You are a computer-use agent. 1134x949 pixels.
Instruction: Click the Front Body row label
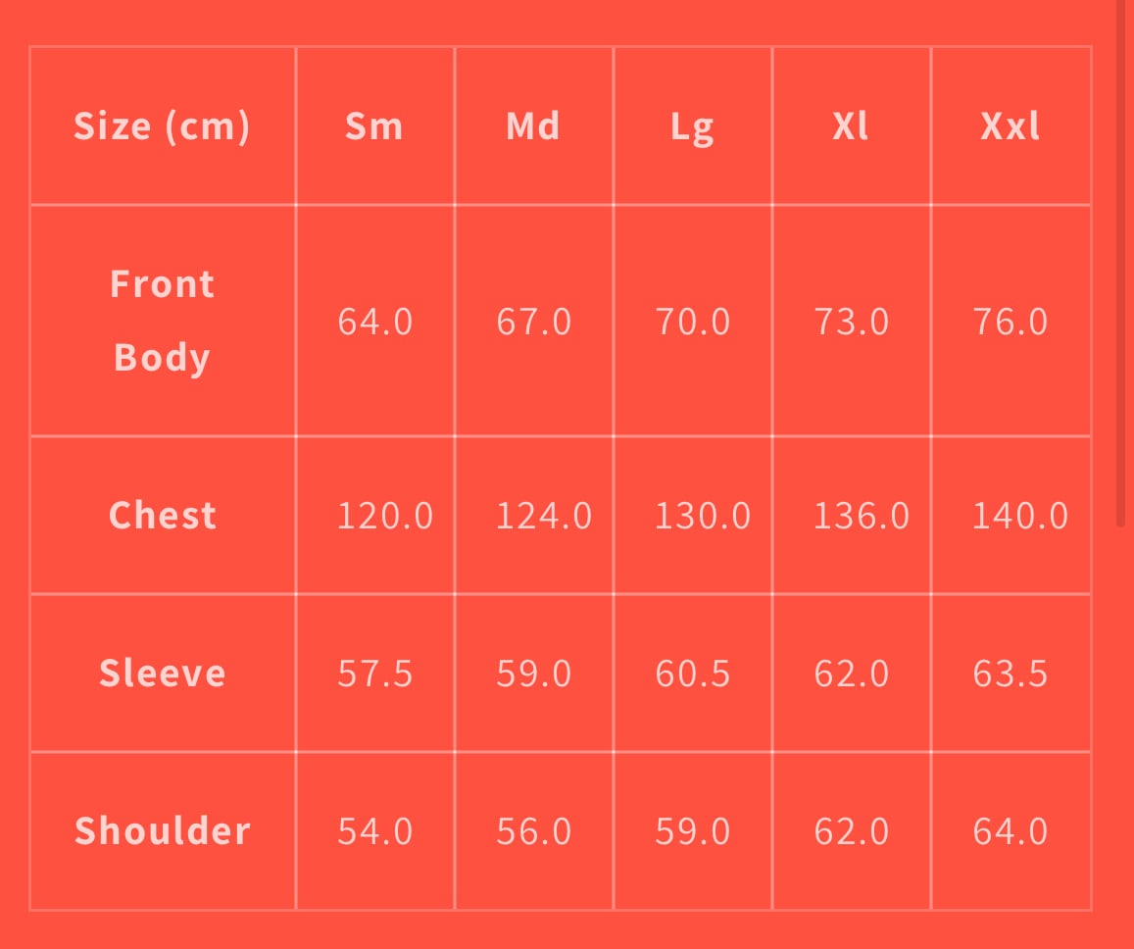pos(163,321)
